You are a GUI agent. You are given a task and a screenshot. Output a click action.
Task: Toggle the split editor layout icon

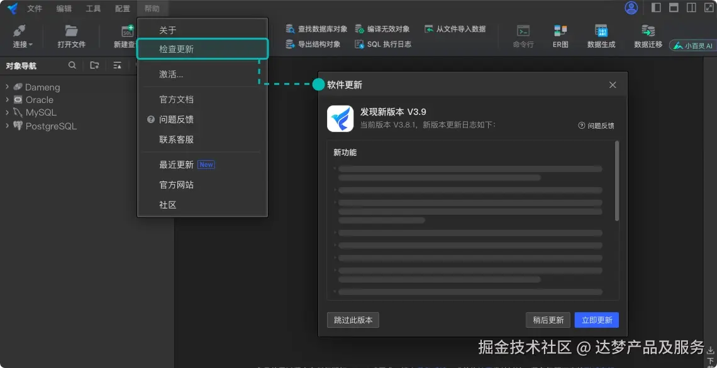coord(691,8)
